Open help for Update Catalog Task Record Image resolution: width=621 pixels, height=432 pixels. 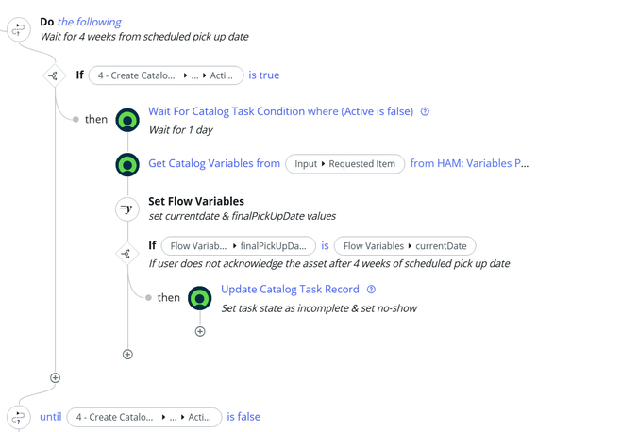coord(371,290)
